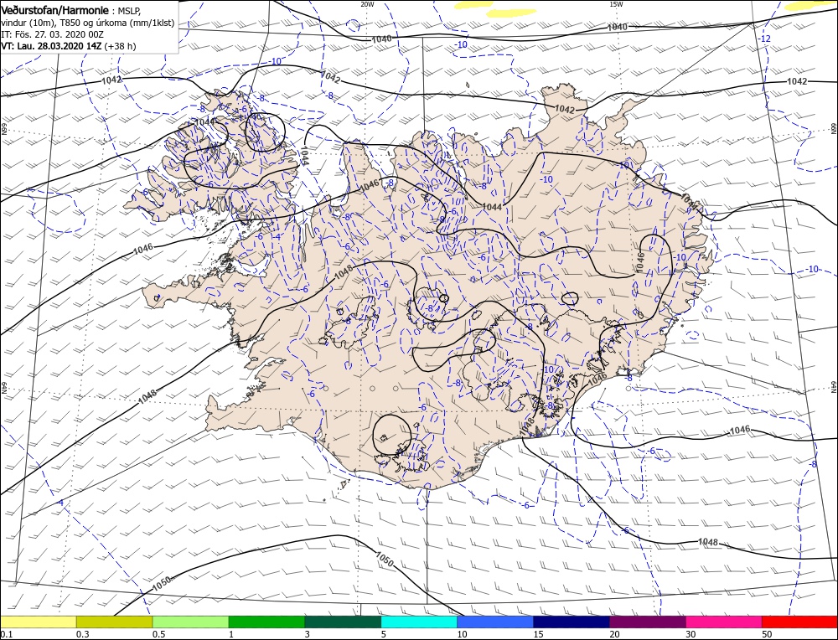The image size is (838, 640).
Task: Click the legend label "1" under the color bar
Action: (231, 634)
